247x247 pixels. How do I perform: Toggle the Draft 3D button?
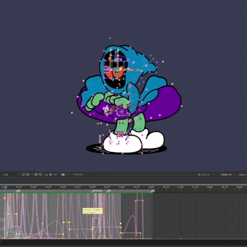coord(204,175)
